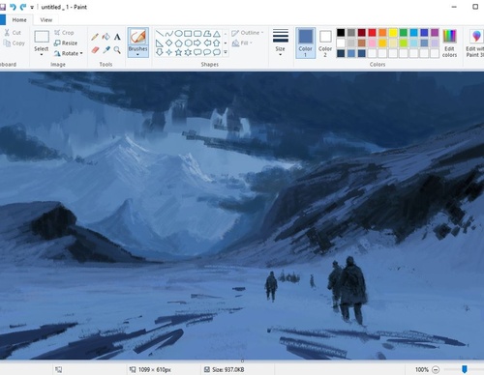The height and width of the screenshot is (375, 484).
Task: Pick the purple color swatch
Action: (x=435, y=32)
